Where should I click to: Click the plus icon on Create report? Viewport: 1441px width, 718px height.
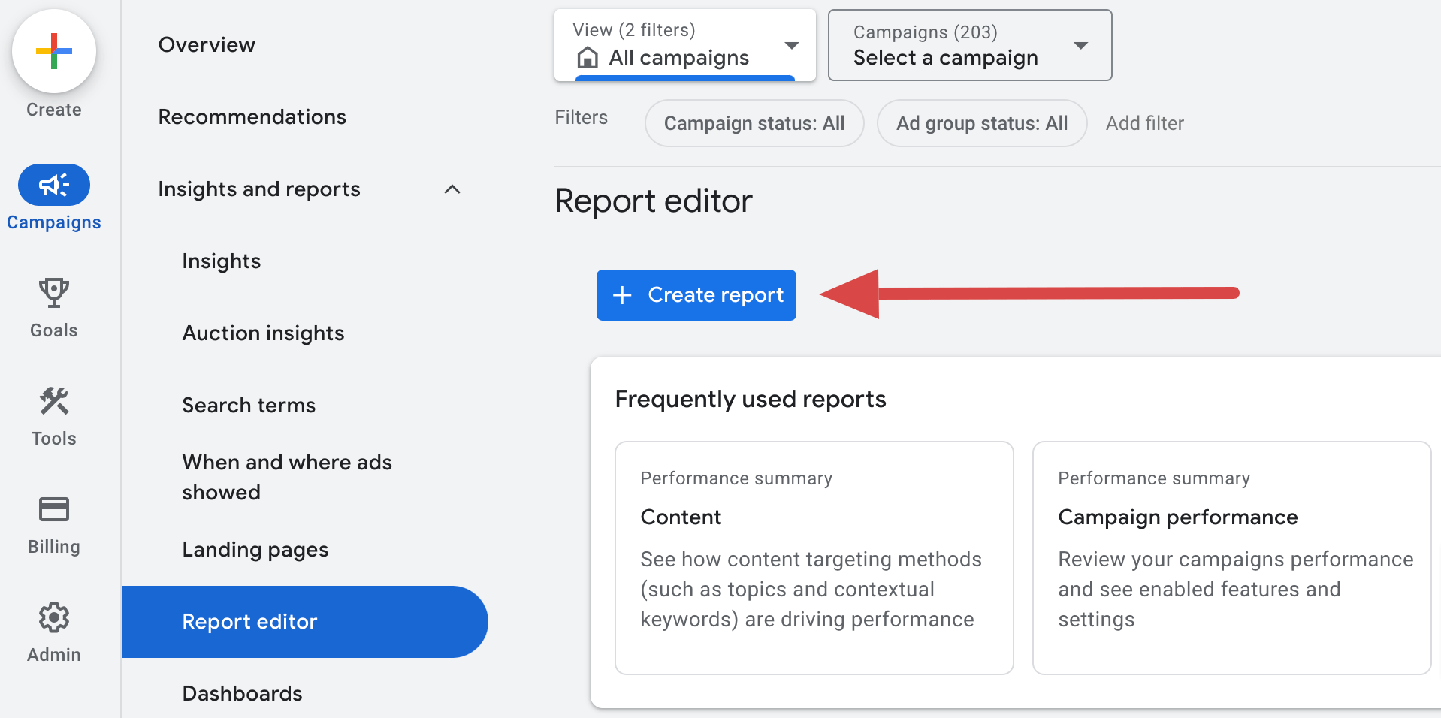(622, 295)
